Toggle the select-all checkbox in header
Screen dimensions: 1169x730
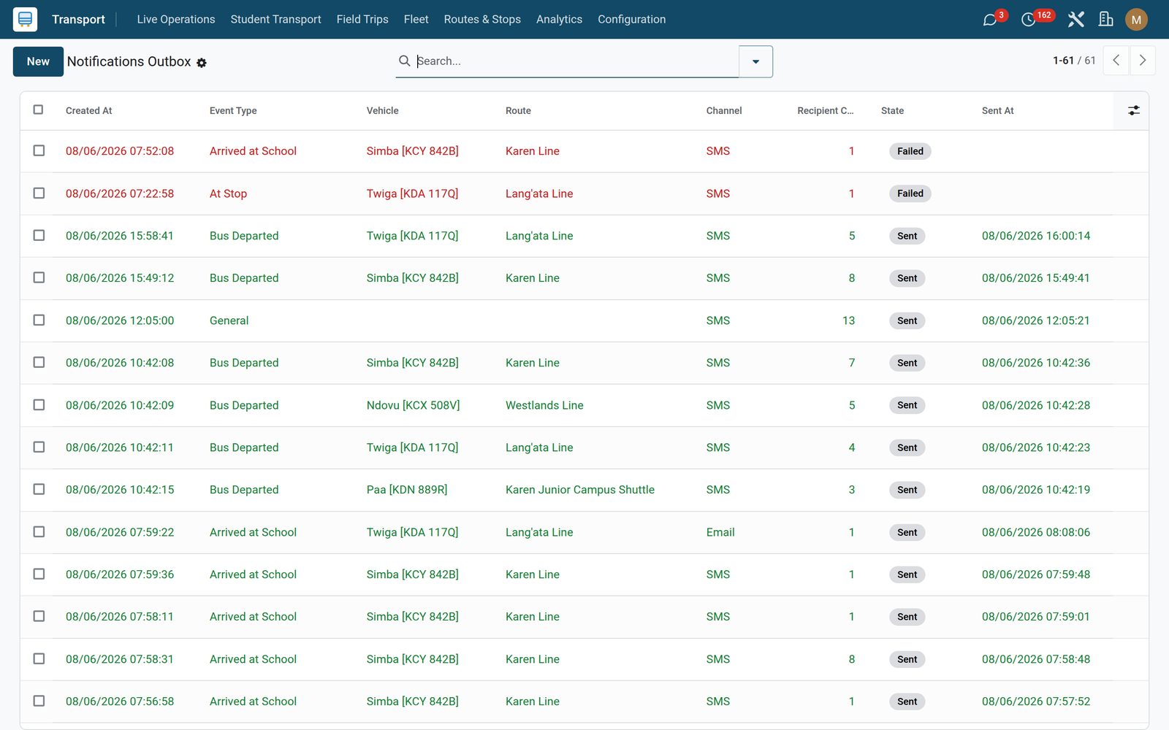pyautogui.click(x=39, y=109)
